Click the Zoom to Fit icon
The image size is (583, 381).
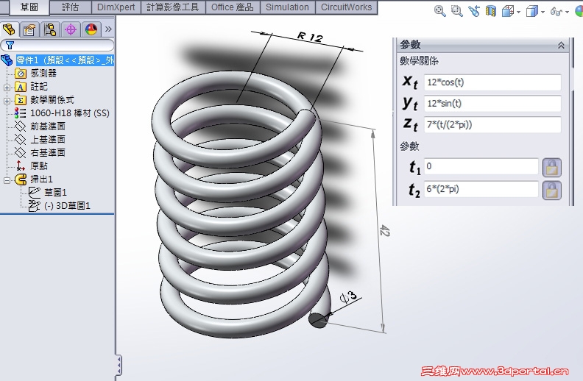(440, 11)
